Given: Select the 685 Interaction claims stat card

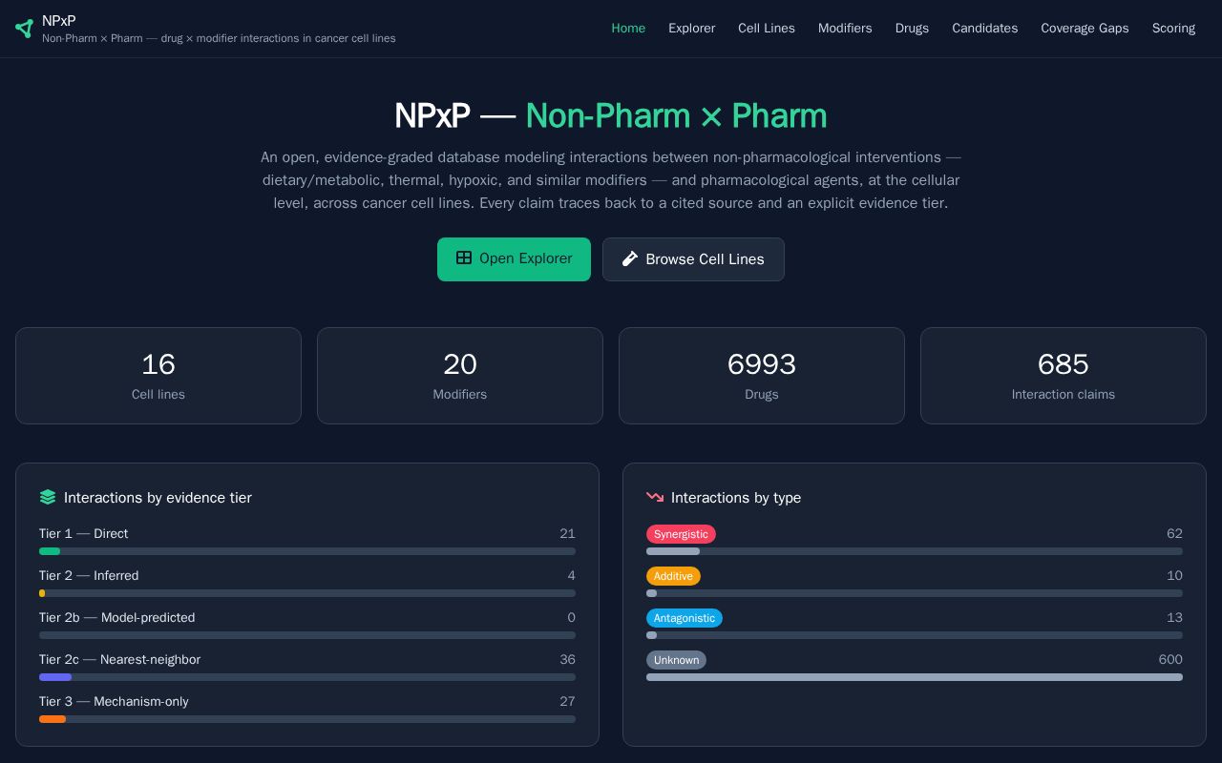Looking at the screenshot, I should [x=1064, y=376].
